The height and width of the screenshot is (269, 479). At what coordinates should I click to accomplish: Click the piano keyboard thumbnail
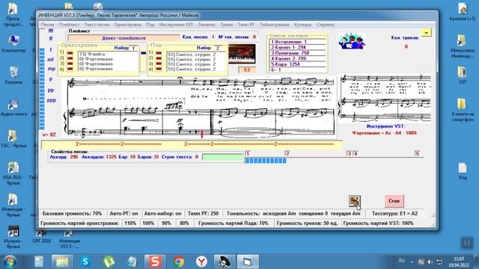(x=242, y=54)
